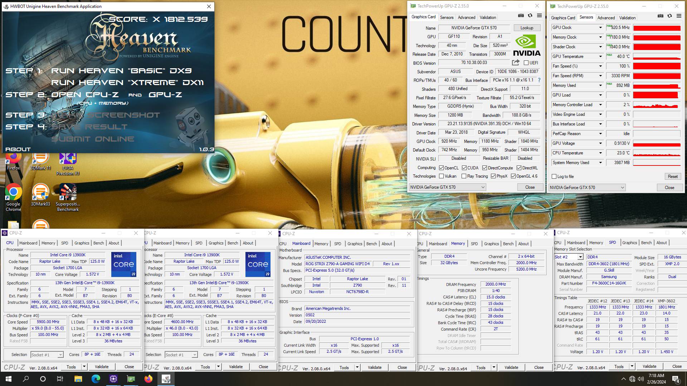Viewport: 687px width, 386px height.
Task: Click Reset button in GPU-Z Sensors
Action: [673, 177]
